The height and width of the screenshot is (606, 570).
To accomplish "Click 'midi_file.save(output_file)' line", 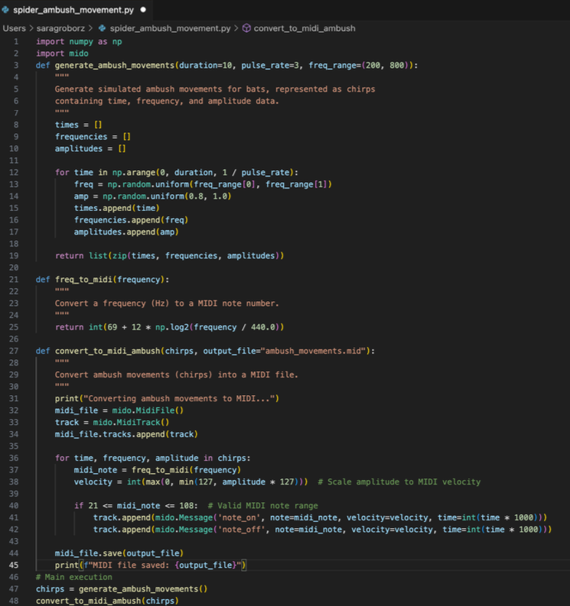I will tap(119, 553).
